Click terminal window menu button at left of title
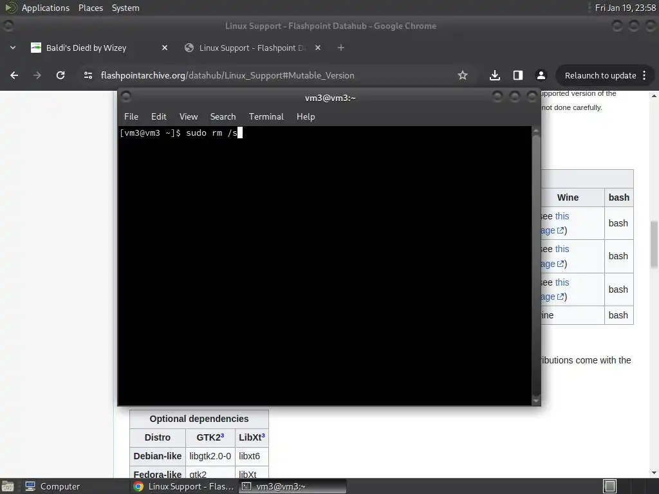 [x=126, y=97]
